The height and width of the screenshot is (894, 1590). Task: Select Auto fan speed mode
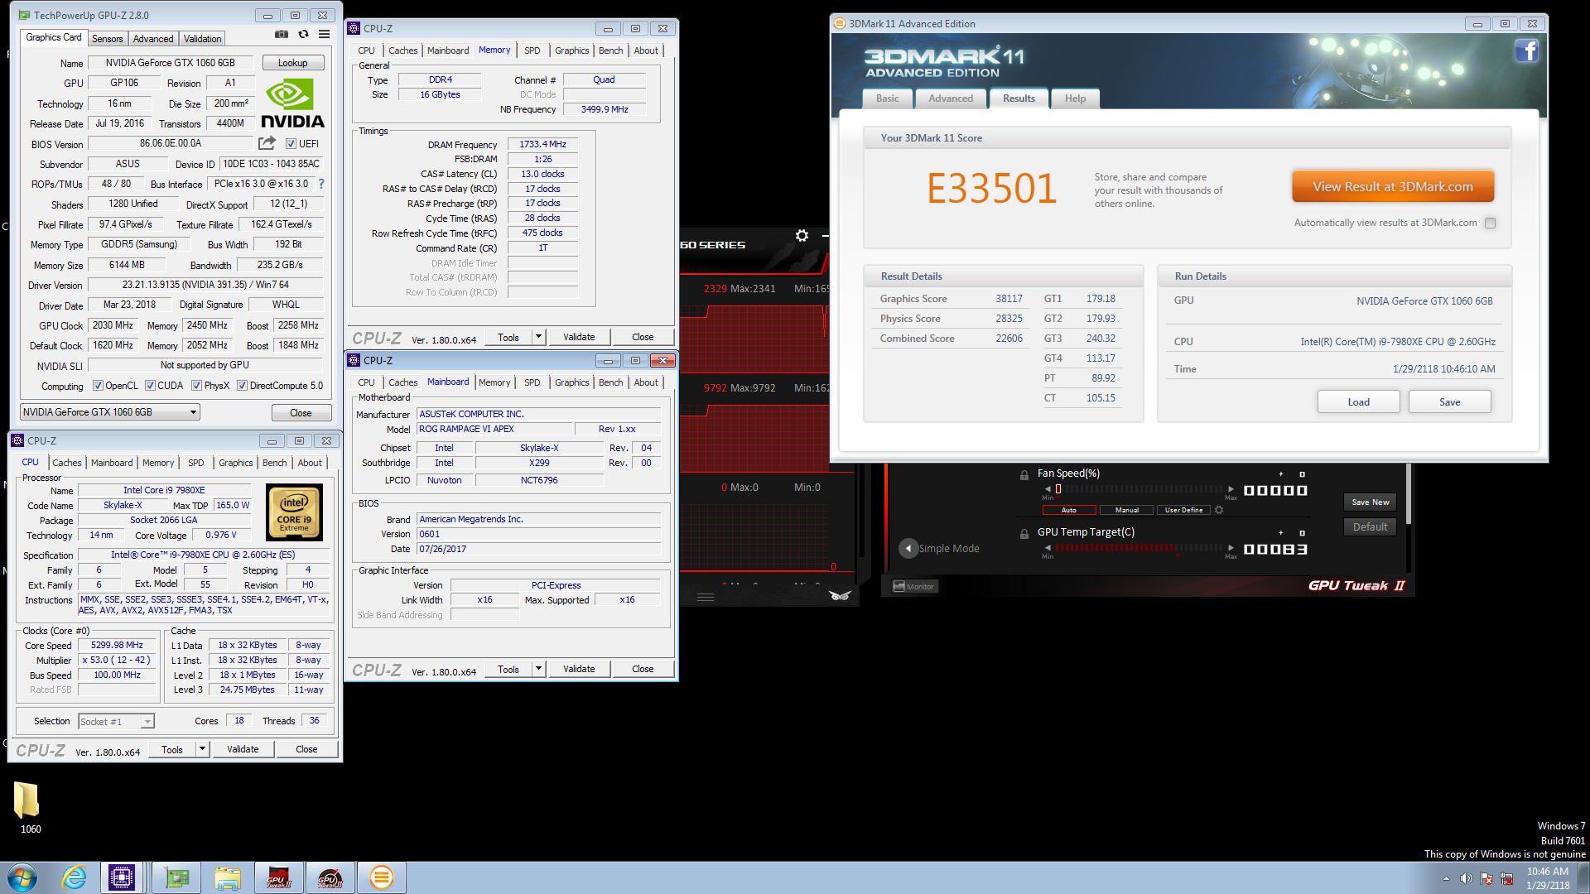pyautogui.click(x=1069, y=510)
